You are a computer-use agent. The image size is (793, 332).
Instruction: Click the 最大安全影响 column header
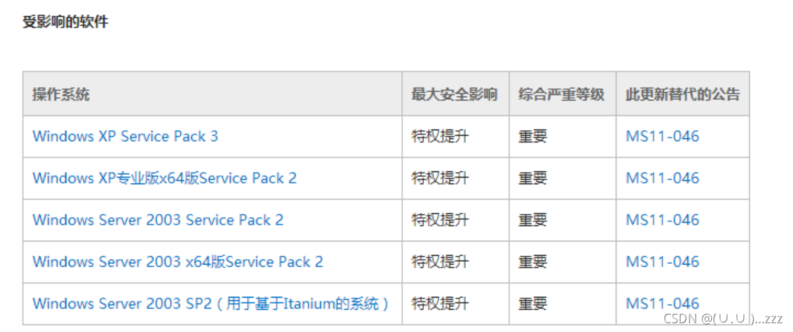pos(454,94)
